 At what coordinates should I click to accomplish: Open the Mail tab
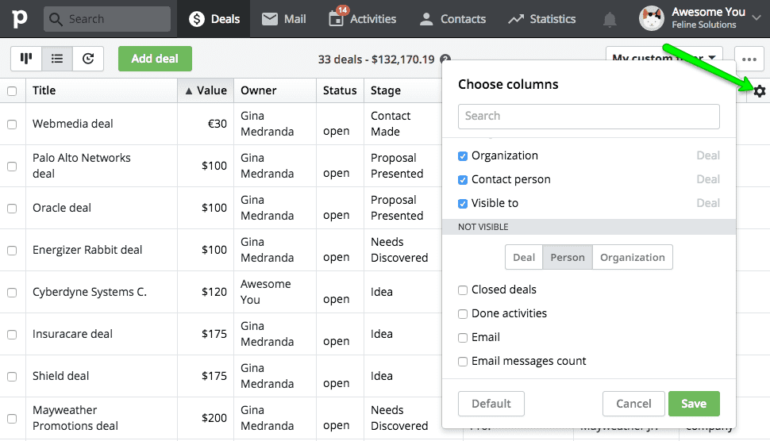284,19
